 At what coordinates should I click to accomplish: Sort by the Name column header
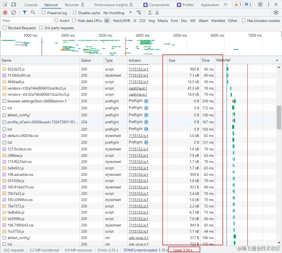tap(40, 60)
